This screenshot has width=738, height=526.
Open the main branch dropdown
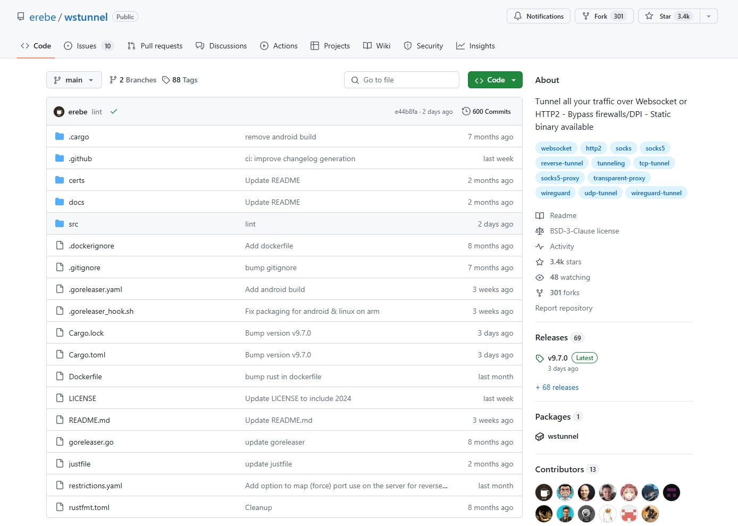click(x=74, y=80)
